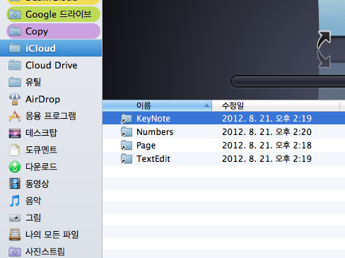Show 나의 모든 파일 in sidebar
The image size is (345, 258).
(51, 235)
